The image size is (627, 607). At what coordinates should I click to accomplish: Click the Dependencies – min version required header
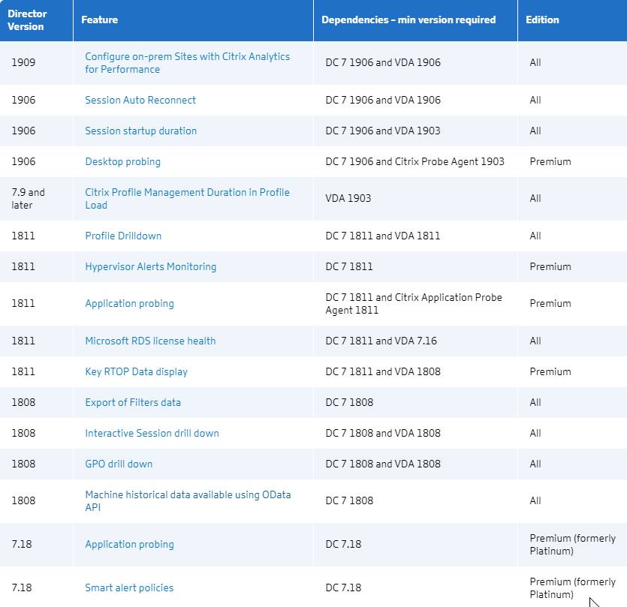coord(408,20)
